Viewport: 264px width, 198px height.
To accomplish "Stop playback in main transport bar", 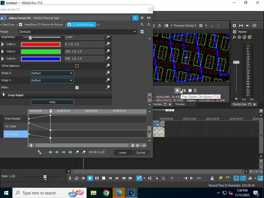I will coord(104,178).
